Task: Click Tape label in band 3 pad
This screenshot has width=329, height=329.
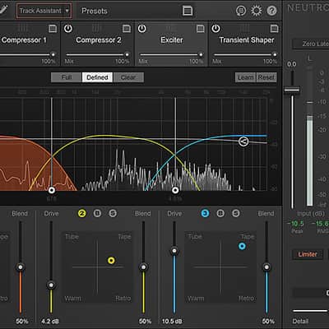Action: [x=248, y=237]
